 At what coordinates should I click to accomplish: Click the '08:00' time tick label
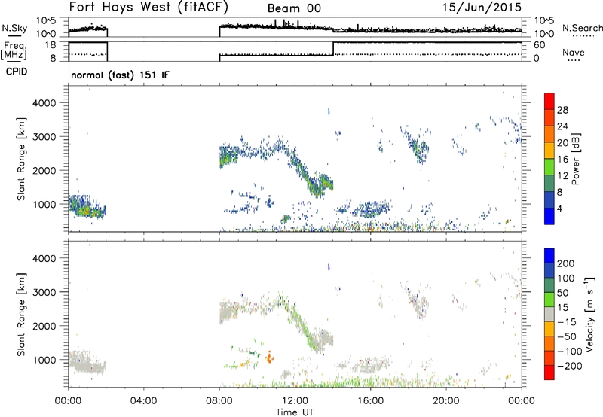point(219,401)
